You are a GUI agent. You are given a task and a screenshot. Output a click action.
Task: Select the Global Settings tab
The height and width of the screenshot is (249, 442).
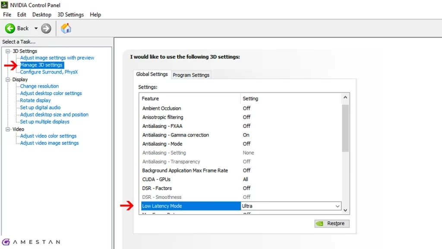coord(152,74)
